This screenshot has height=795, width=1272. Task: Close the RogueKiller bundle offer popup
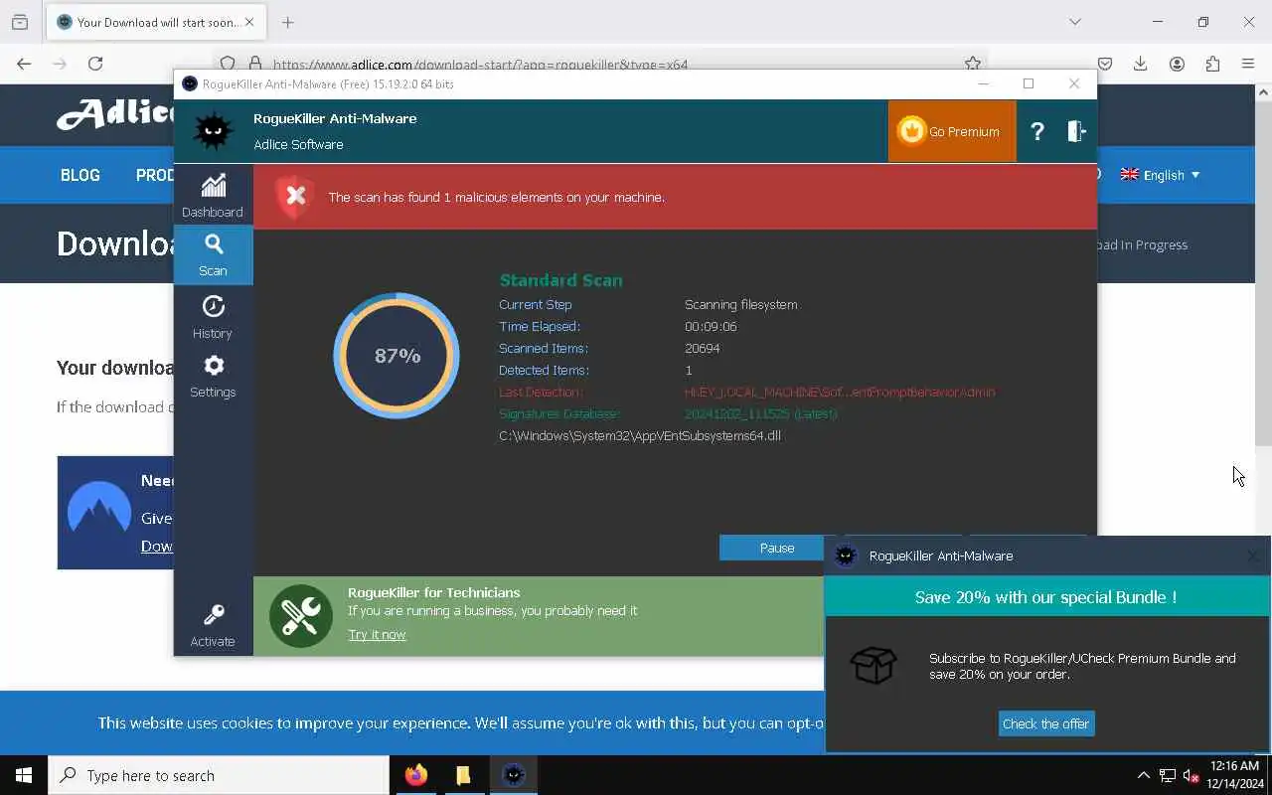[x=1253, y=556]
